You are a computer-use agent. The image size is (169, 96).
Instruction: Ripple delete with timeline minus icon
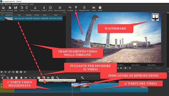26,78
